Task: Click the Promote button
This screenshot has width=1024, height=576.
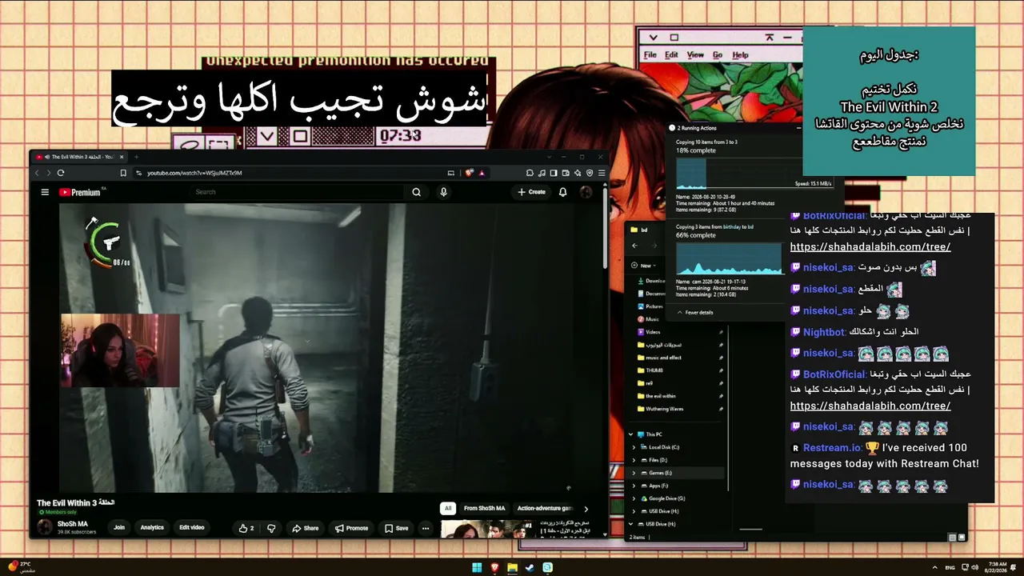Action: (x=352, y=528)
